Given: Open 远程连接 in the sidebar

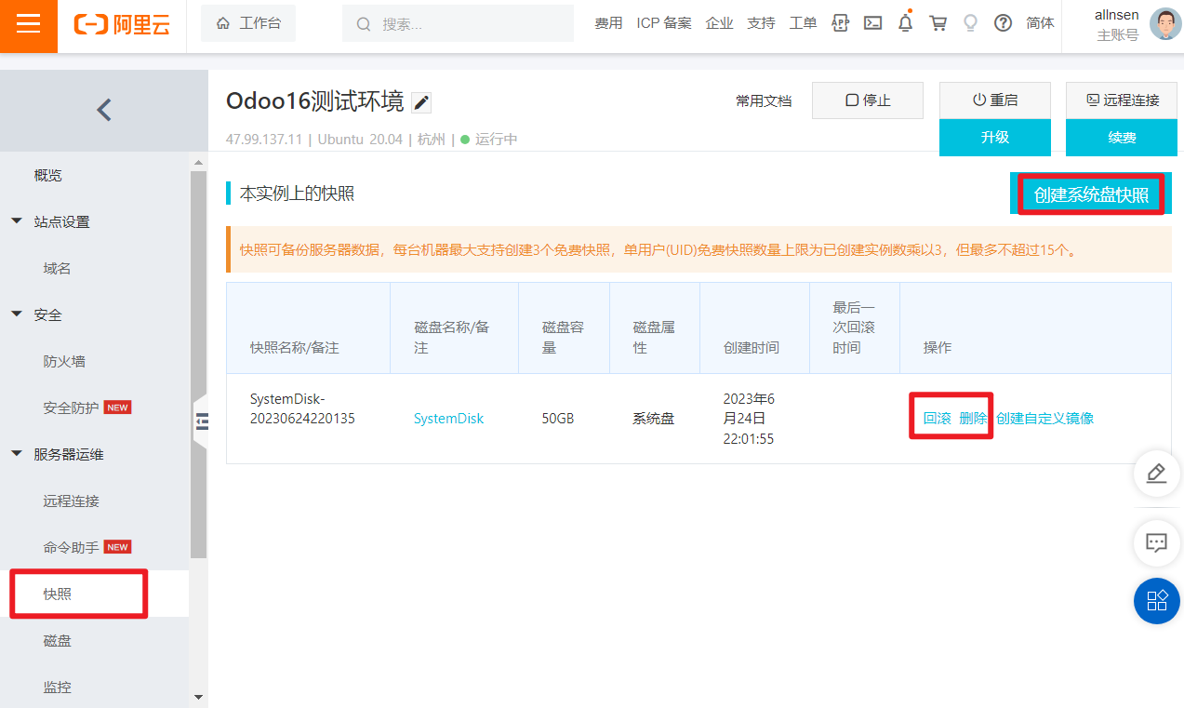Looking at the screenshot, I should (x=71, y=501).
